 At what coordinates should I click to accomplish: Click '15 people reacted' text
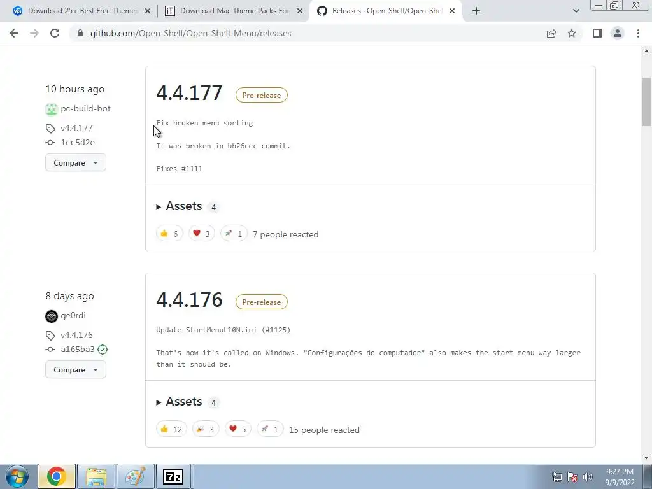point(324,430)
